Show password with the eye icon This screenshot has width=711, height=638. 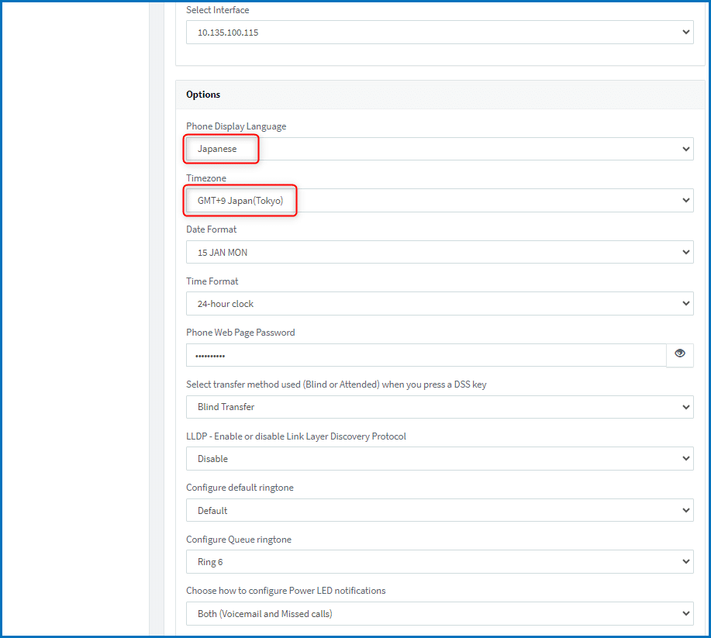coord(680,353)
